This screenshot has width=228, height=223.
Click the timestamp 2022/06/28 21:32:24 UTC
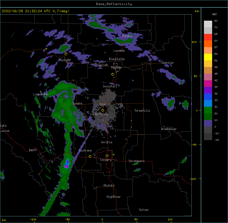[x=26, y=11]
